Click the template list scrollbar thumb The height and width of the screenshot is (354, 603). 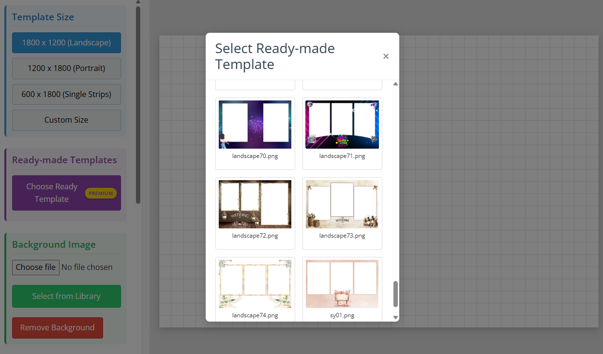(395, 294)
